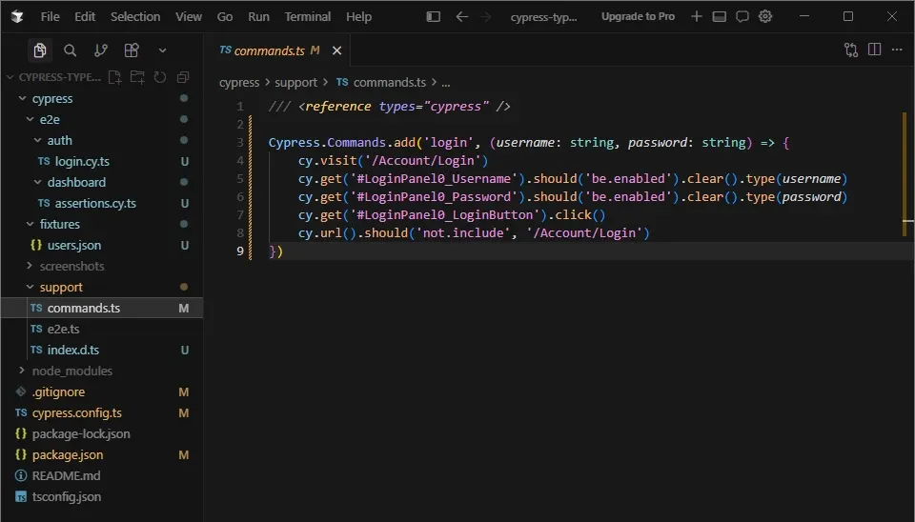Collapse the e2e folder

tap(30, 119)
